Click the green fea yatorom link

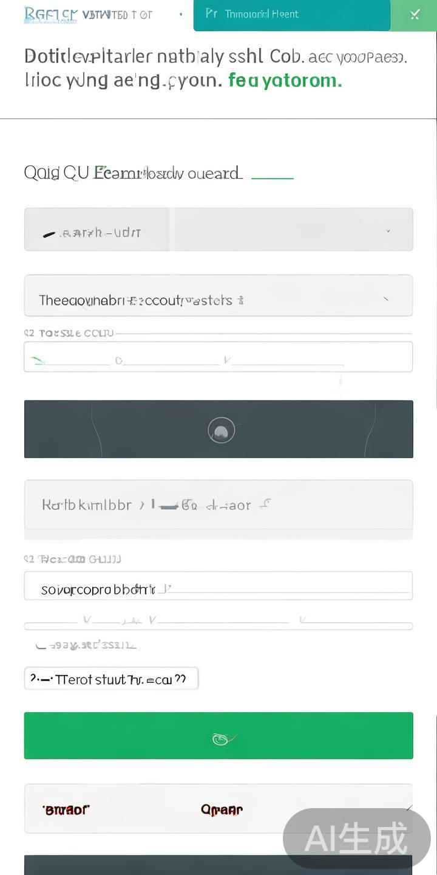pos(283,80)
